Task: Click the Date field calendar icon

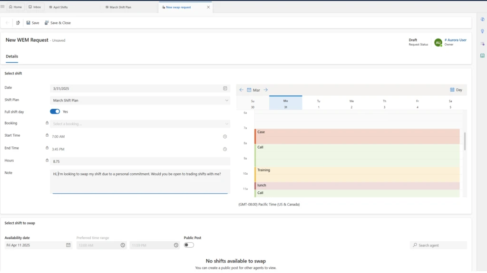Action: pyautogui.click(x=225, y=88)
